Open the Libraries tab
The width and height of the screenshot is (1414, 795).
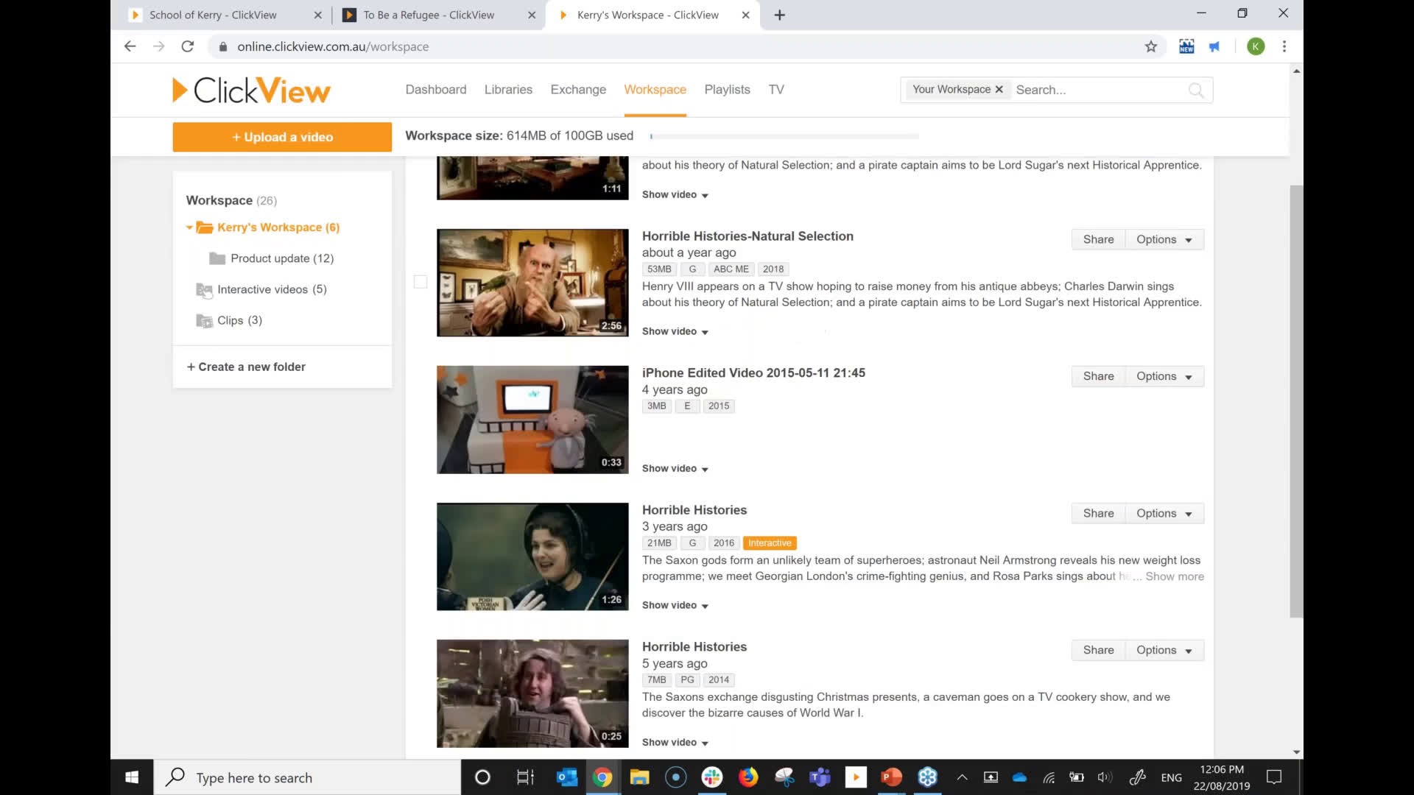click(508, 89)
